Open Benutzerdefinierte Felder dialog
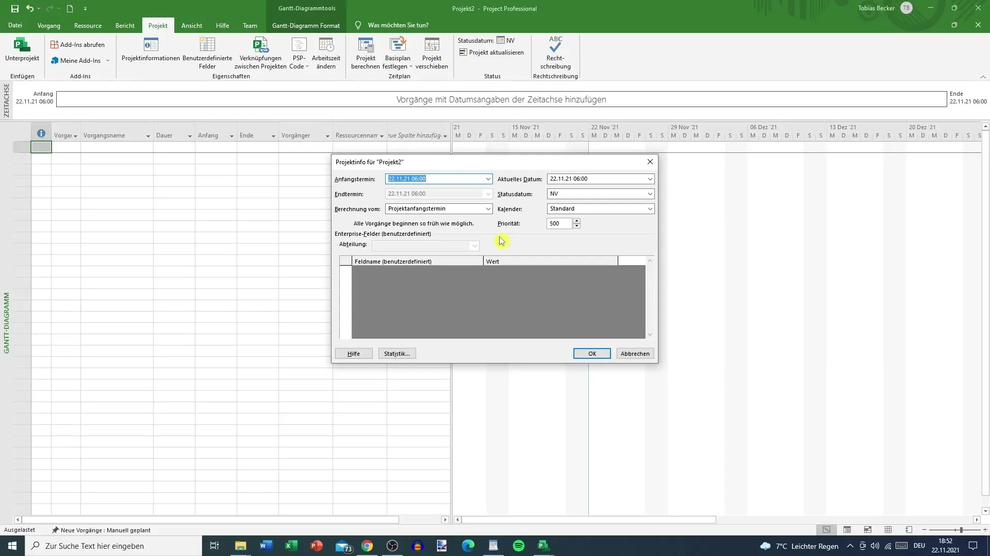This screenshot has width=990, height=556. coord(207,54)
